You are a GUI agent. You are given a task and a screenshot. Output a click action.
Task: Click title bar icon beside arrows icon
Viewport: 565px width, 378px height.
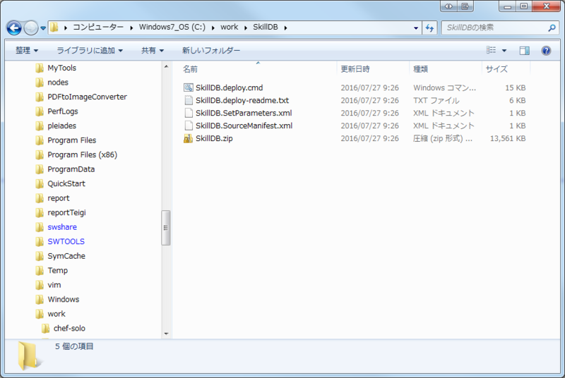tap(465, 6)
